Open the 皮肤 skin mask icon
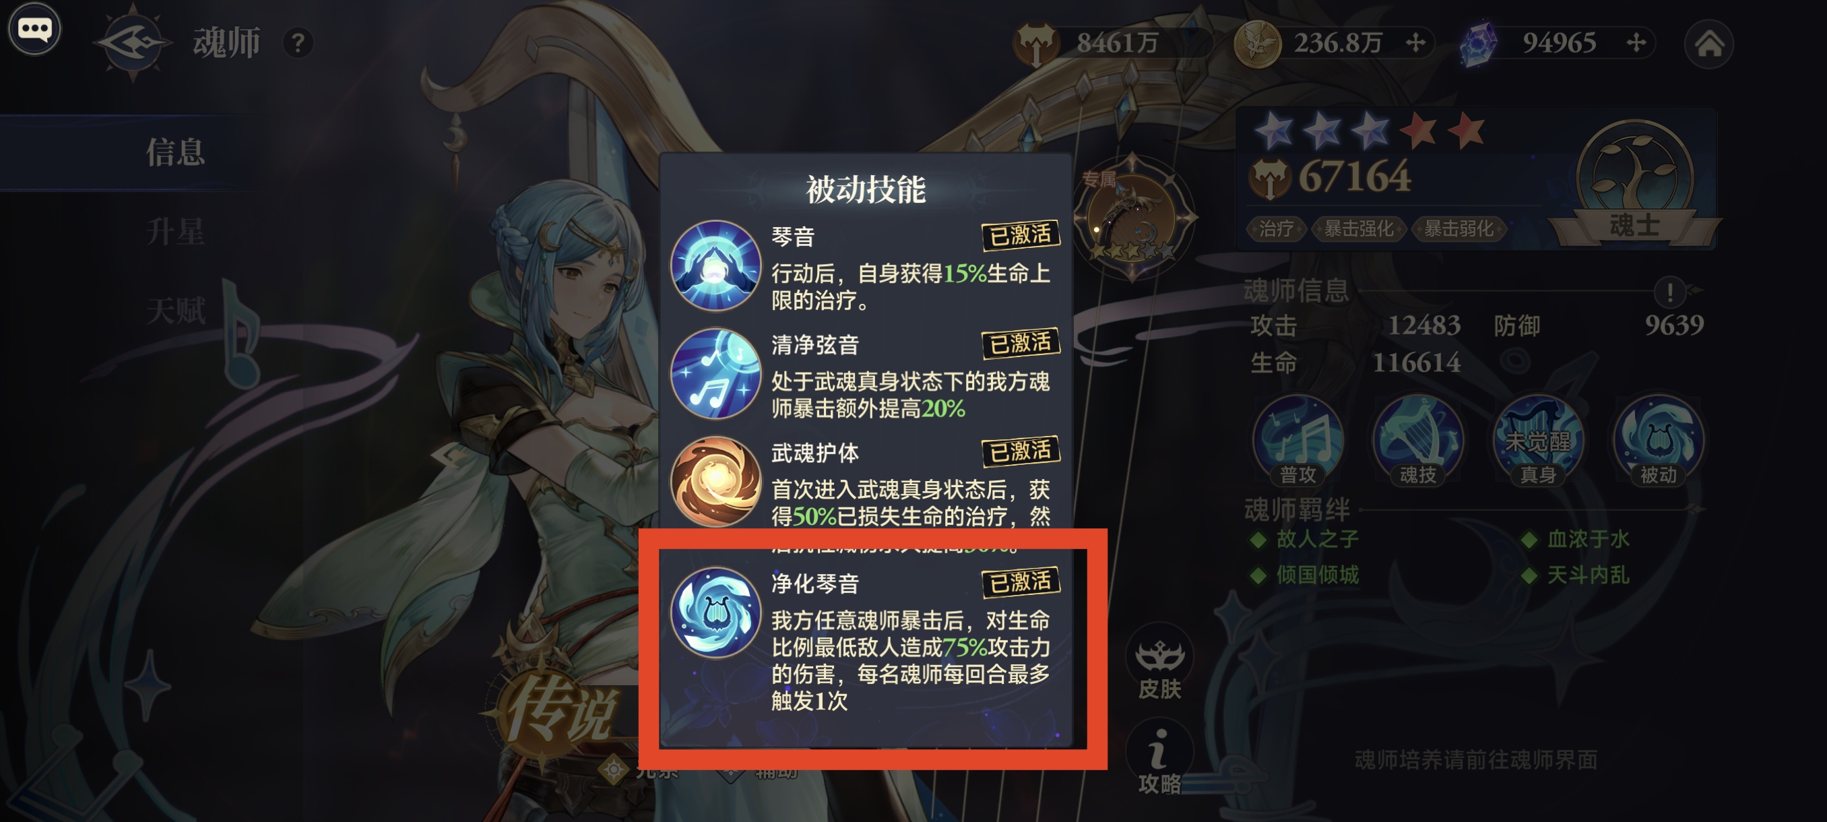This screenshot has height=822, width=1827. (1159, 663)
